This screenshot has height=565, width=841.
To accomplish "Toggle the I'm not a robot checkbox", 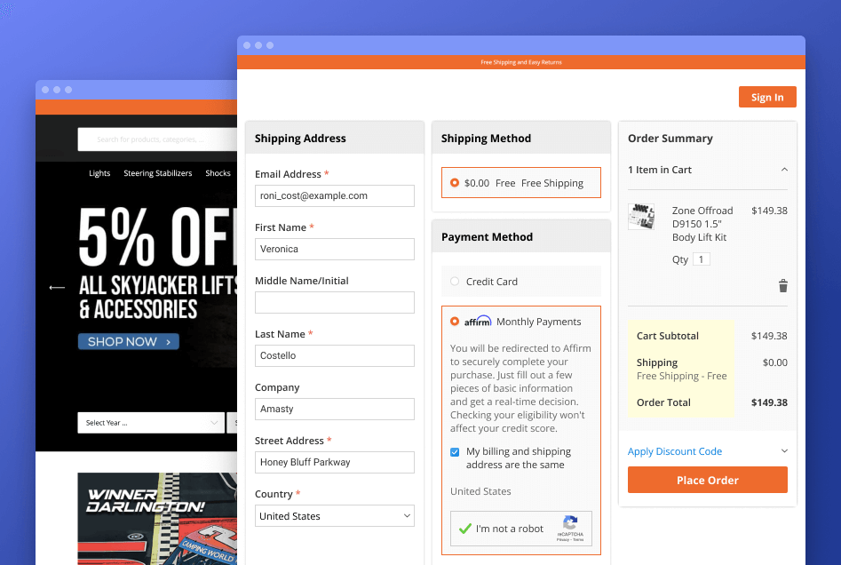I will tap(464, 529).
